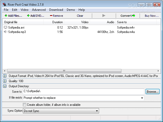
Task: Open the Demo menu
Action: click(71, 10)
